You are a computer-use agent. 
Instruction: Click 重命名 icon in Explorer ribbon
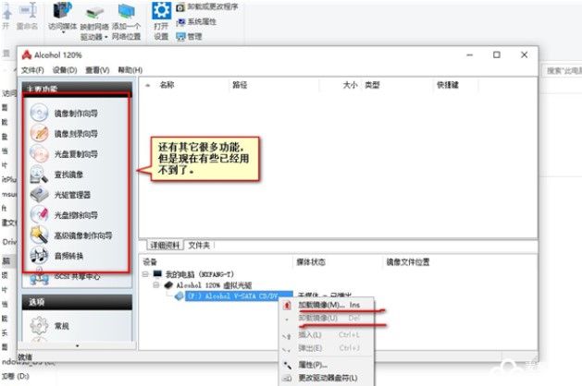coord(28,10)
